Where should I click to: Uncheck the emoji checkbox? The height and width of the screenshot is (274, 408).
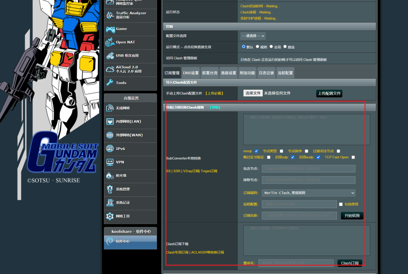[x=256, y=151]
